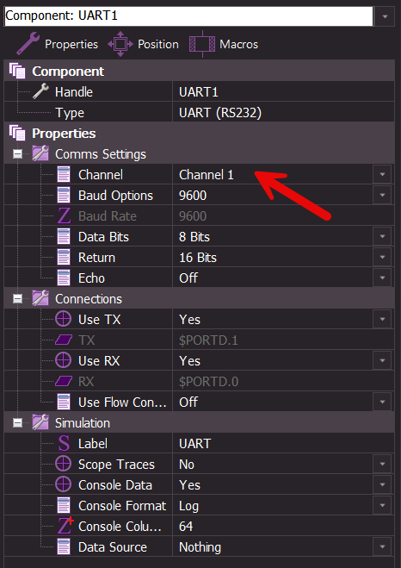
Task: Click the TX pin parallelogram icon
Action: [64, 340]
